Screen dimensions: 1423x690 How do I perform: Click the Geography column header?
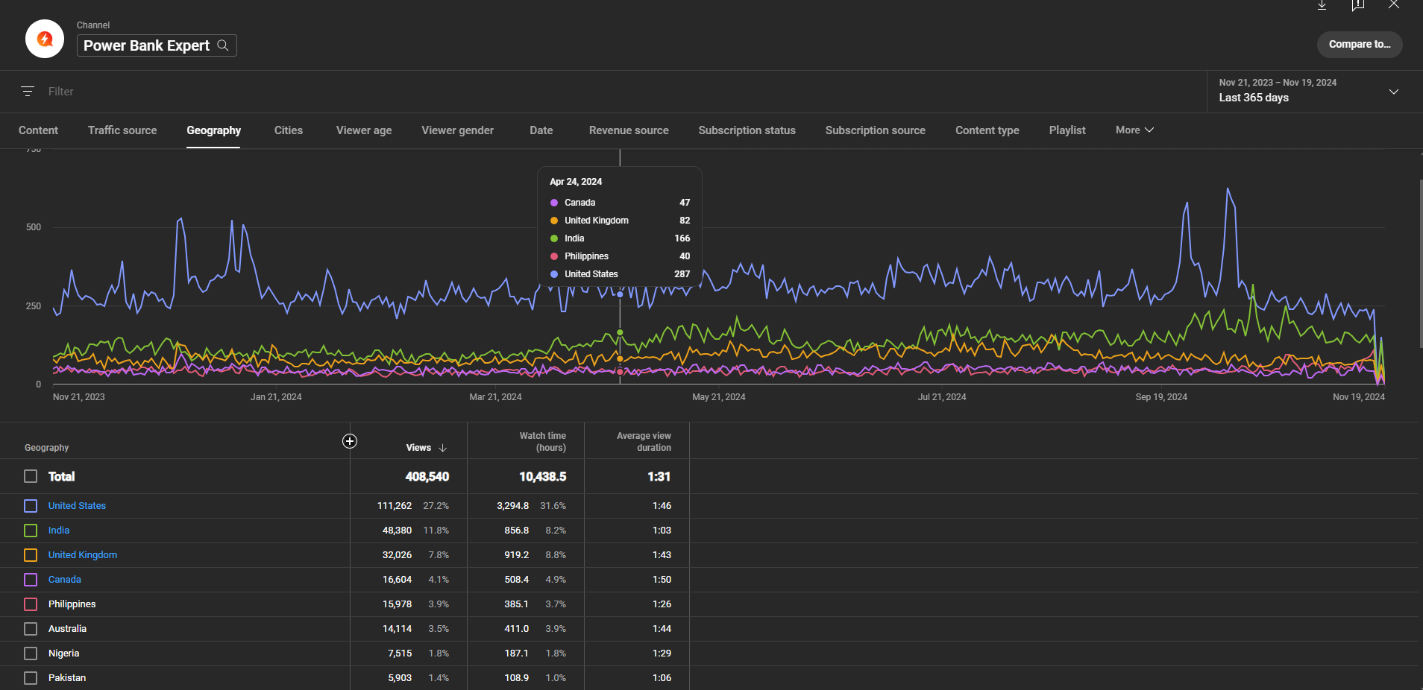tap(46, 448)
